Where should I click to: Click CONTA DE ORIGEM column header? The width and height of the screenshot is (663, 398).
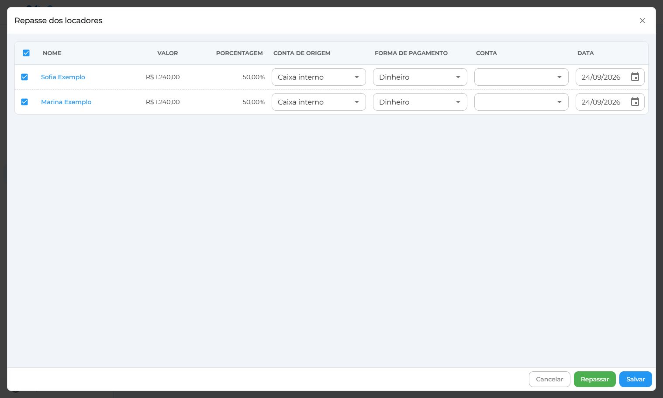coord(302,53)
